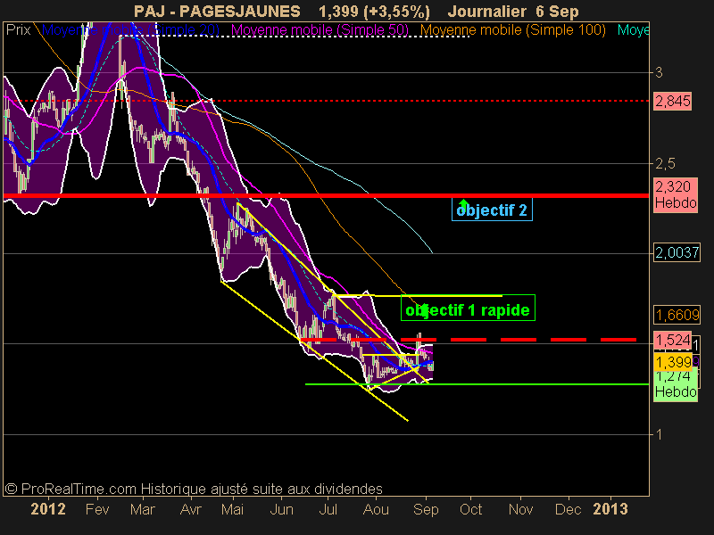The image size is (714, 535).
Task: Click the '2012' year label on axis
Action: tap(48, 509)
